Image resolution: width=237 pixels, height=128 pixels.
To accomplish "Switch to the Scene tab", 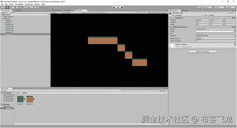I will (x=67, y=11).
